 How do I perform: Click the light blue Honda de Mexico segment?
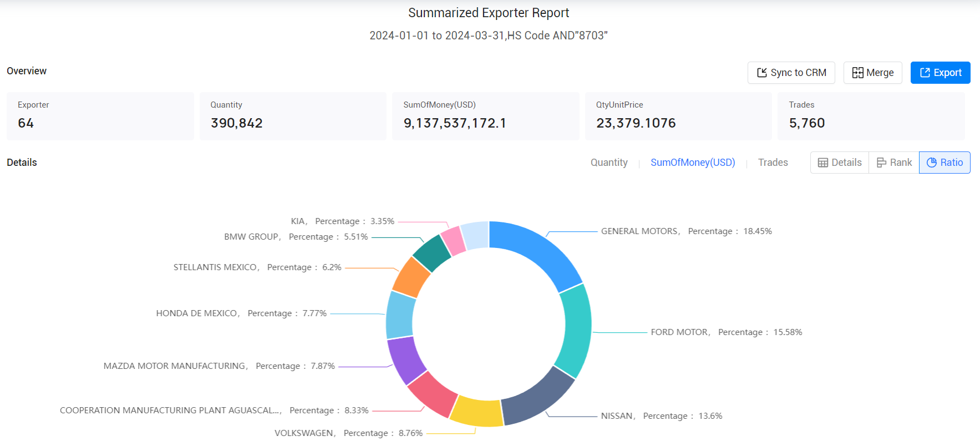tap(400, 315)
